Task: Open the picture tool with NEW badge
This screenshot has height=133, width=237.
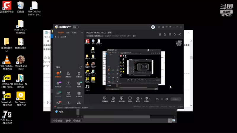Action: point(79,84)
